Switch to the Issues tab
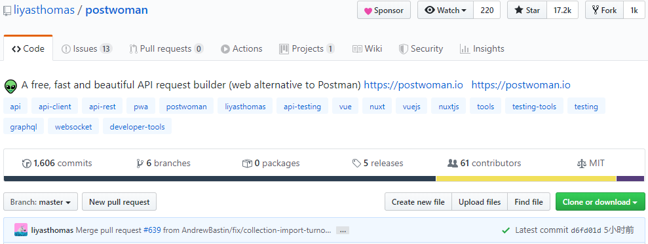 (x=86, y=48)
